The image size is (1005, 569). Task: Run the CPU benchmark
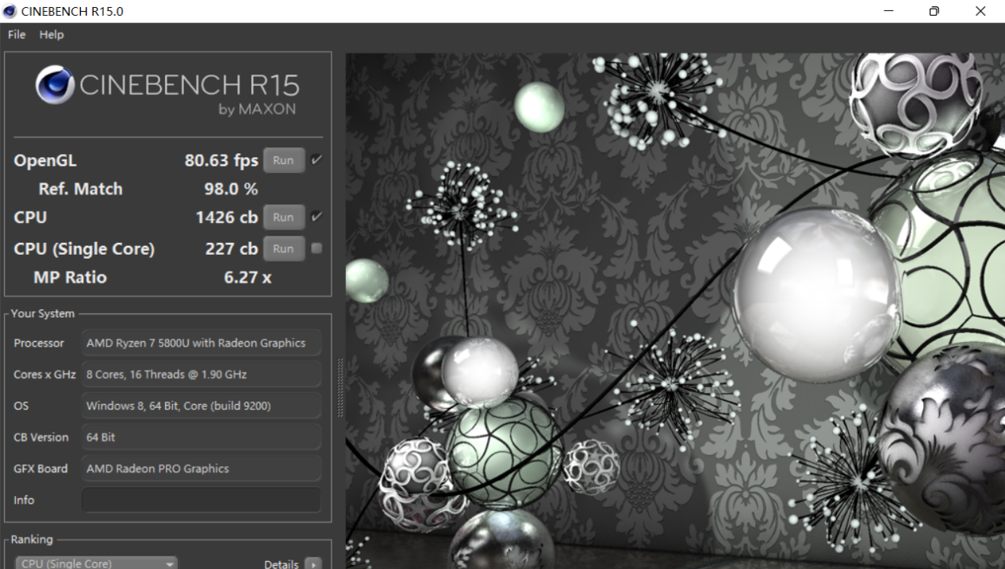pos(283,217)
